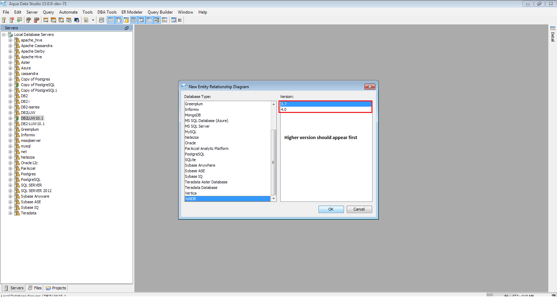
Task: Click the scroll-shaped script toolbar icon
Action: point(102,20)
